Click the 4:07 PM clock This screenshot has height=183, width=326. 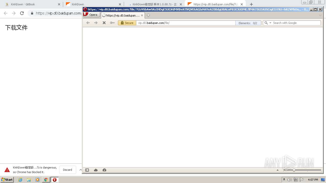(313, 180)
